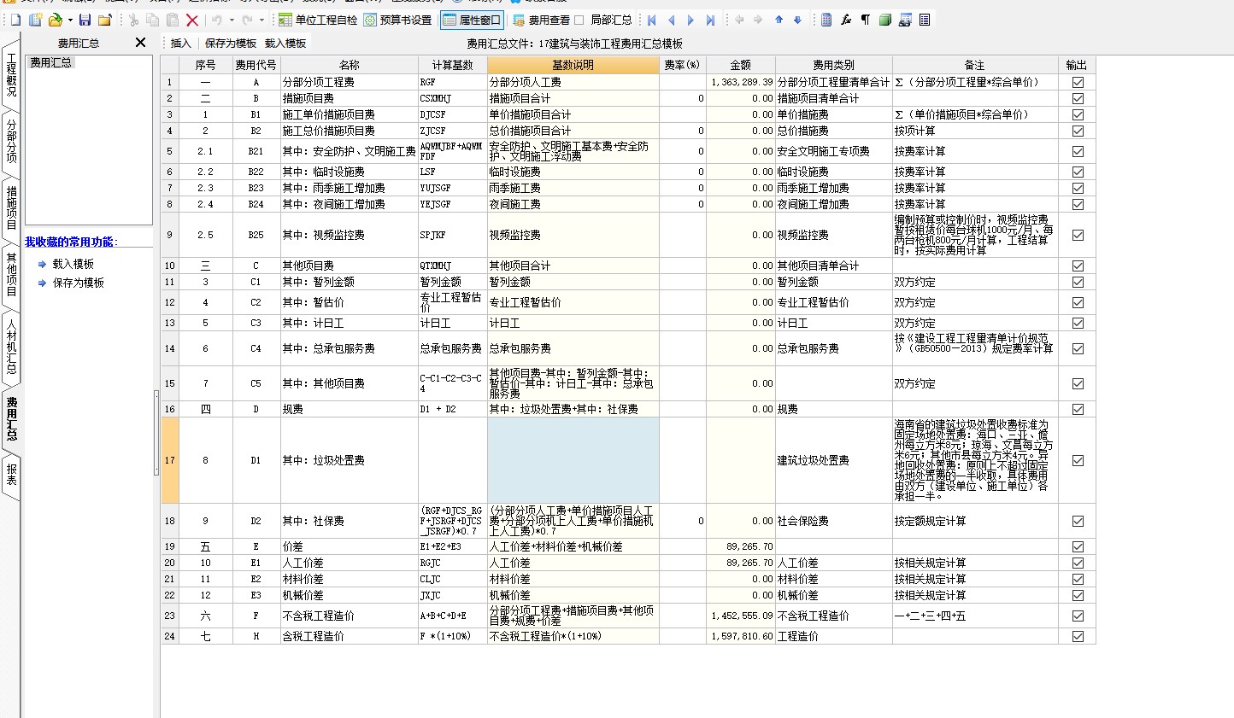Select row header number 17
This screenshot has height=718, width=1234.
click(169, 460)
